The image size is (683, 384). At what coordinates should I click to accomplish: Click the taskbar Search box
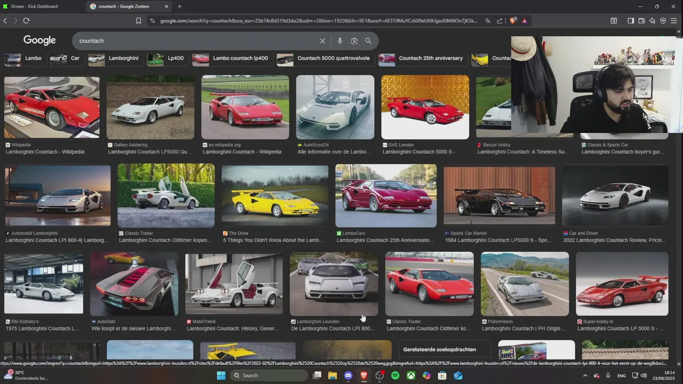tap(268, 375)
